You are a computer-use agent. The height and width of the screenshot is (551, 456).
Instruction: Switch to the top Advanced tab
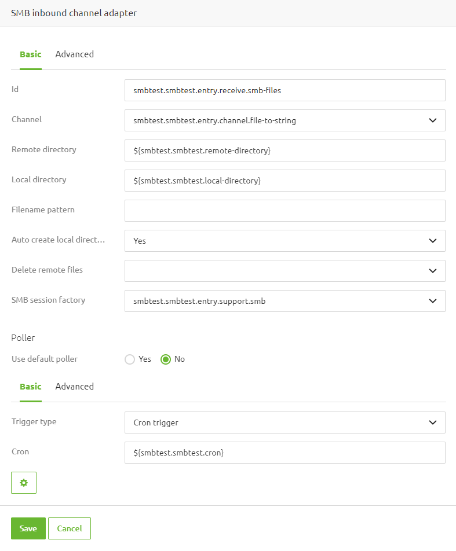coord(74,54)
